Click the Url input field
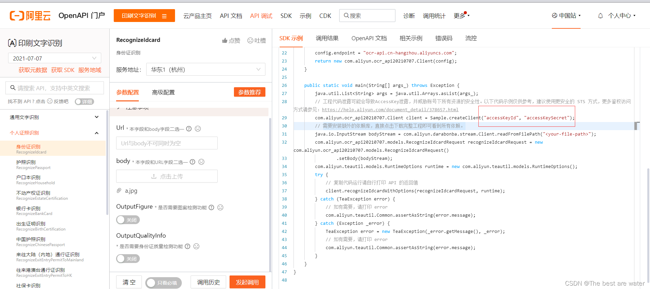 coord(167,143)
